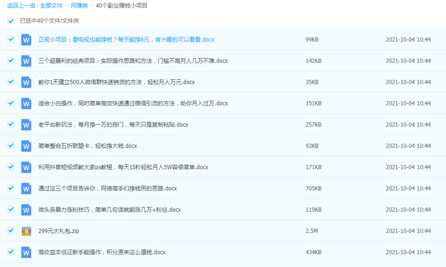This screenshot has height=267, width=446.
Task: Open the 网赚类 breadcrumb folder
Action: 79,6
